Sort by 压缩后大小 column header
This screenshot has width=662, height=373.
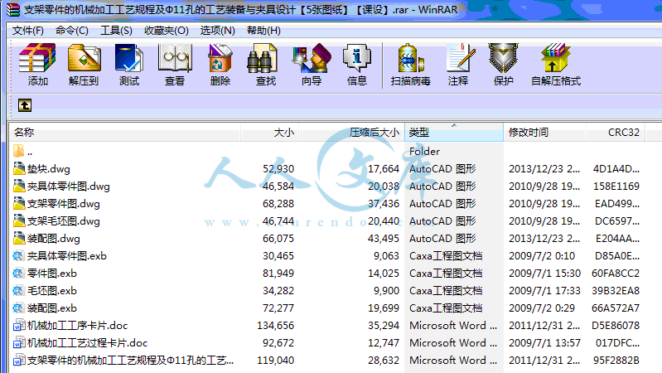[x=351, y=133]
